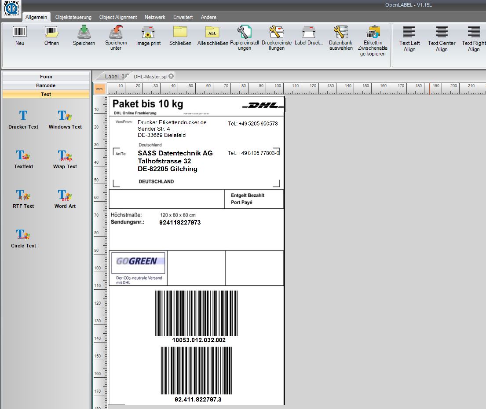Click 'DEUTSCHLAND' country text
Viewport: 486px width, 409px height.
(x=156, y=181)
